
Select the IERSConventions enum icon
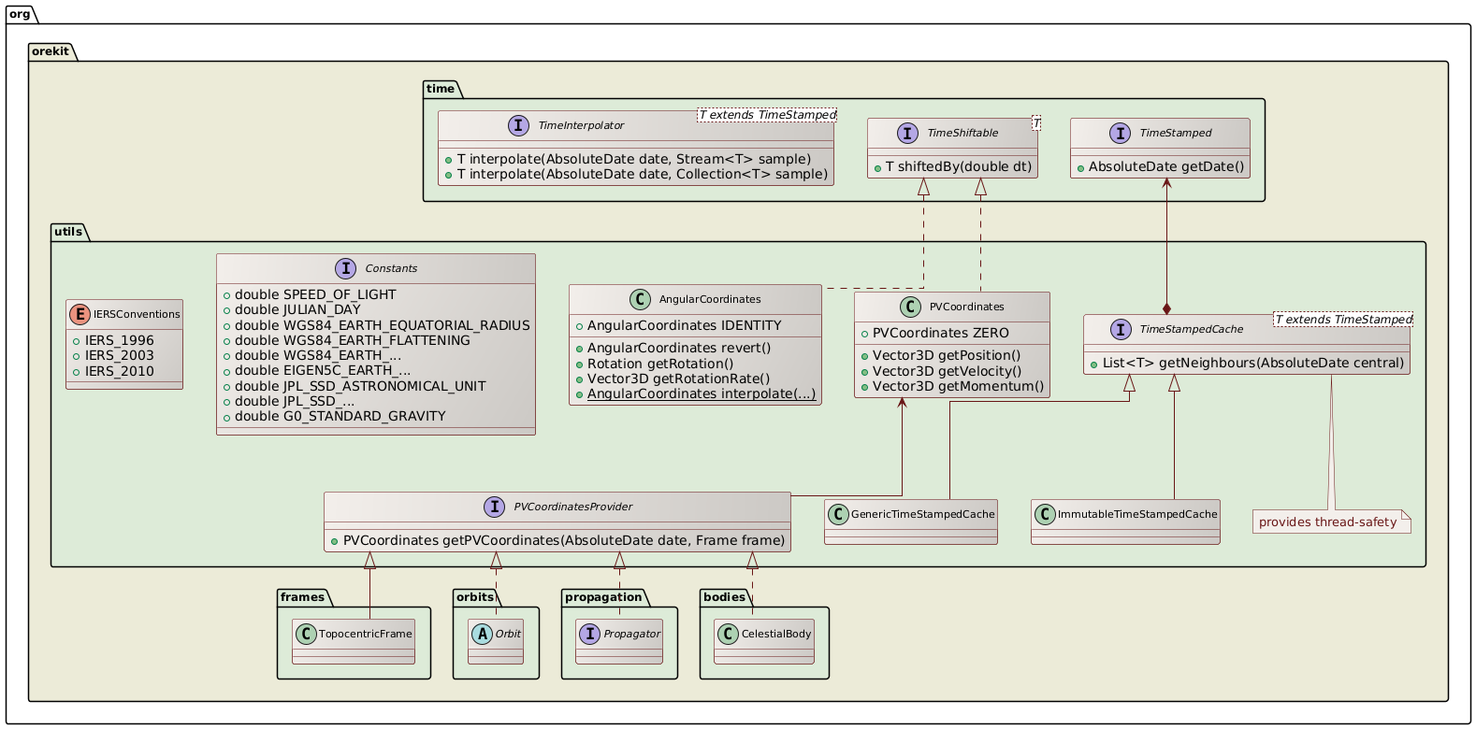[x=80, y=315]
